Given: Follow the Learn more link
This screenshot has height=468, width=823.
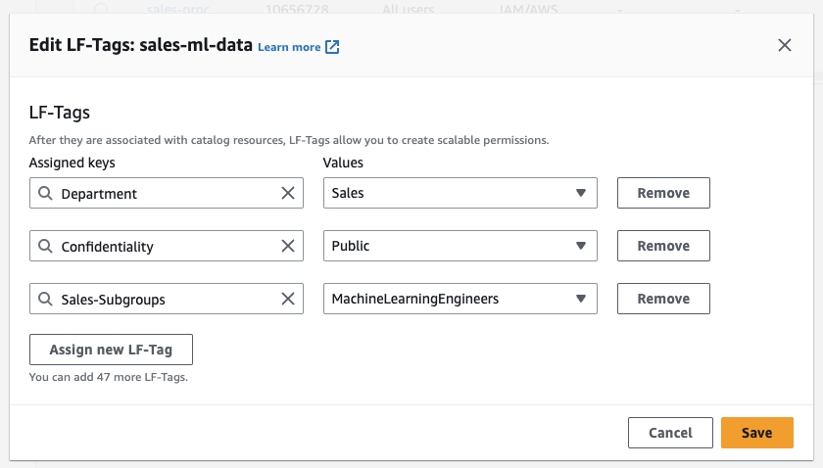Looking at the screenshot, I should click(x=289, y=47).
